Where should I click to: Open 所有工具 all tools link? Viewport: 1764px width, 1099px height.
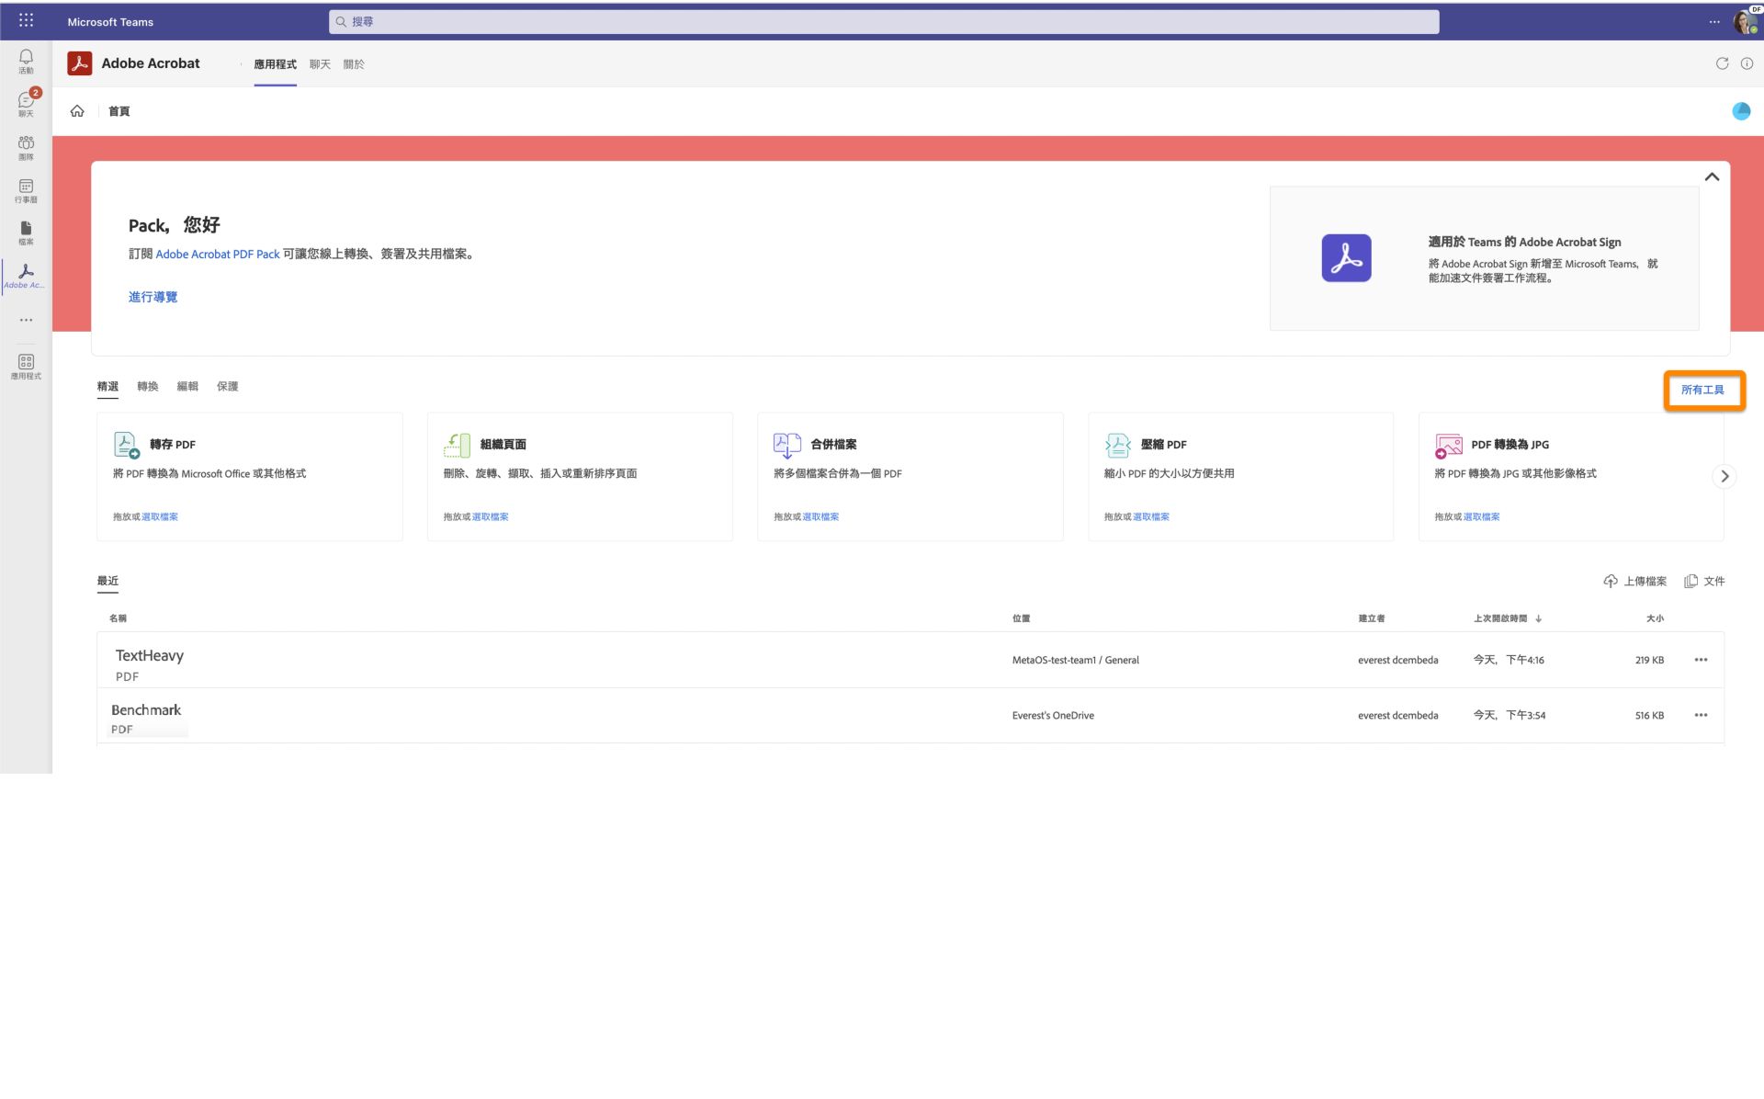[x=1702, y=390]
